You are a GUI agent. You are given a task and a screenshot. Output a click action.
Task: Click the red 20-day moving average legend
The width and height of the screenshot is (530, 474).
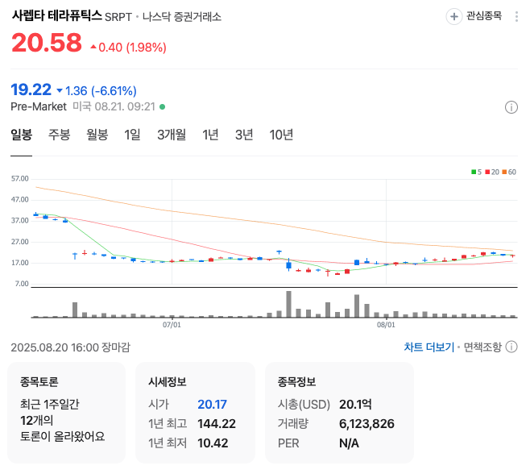[x=492, y=172]
